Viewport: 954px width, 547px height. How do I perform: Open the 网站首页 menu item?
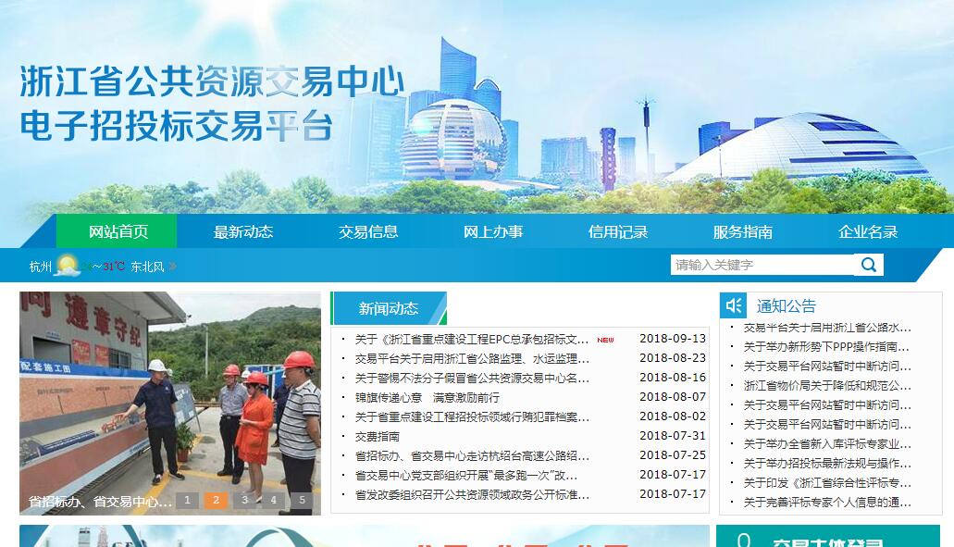point(117,231)
